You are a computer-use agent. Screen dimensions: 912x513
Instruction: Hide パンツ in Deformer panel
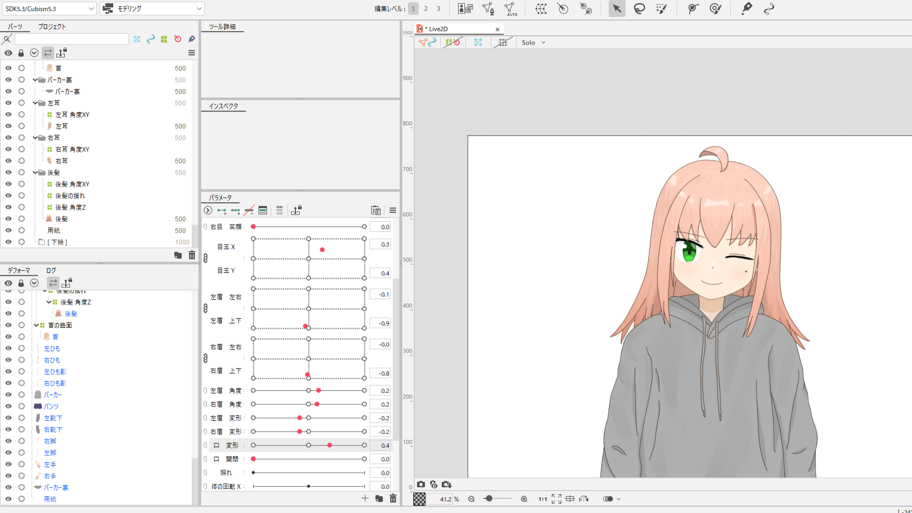click(8, 407)
